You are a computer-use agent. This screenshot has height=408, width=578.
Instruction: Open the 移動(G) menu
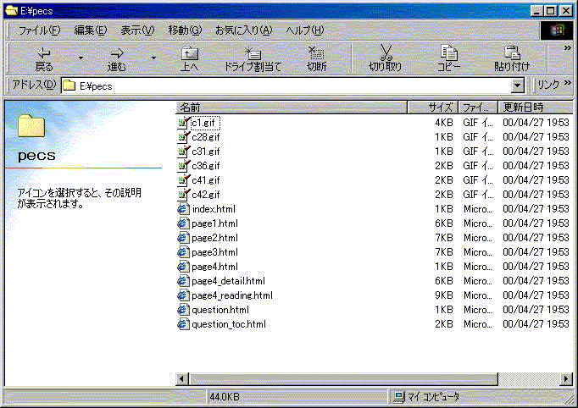click(185, 30)
